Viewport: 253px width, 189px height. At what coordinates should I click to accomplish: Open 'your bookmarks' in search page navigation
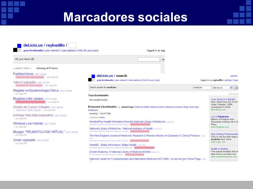click(105, 80)
